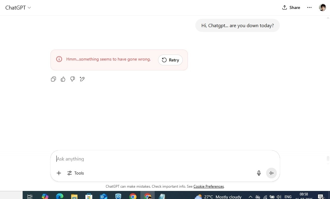Give a thumbs up to the response
This screenshot has height=199, width=330.
pos(63,79)
